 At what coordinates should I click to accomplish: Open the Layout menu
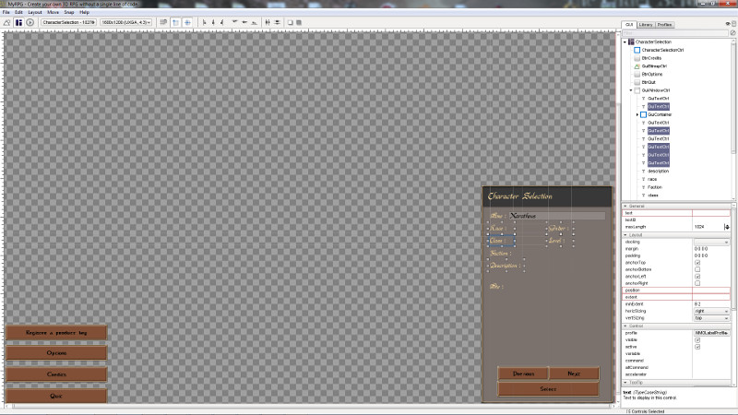point(35,12)
